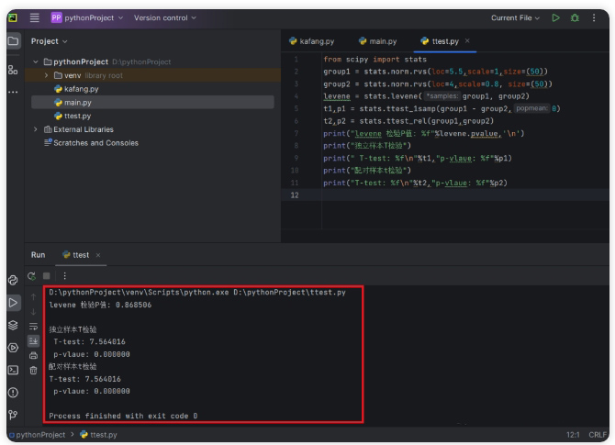Open the main hamburger menu
This screenshot has height=445, width=615.
35,17
